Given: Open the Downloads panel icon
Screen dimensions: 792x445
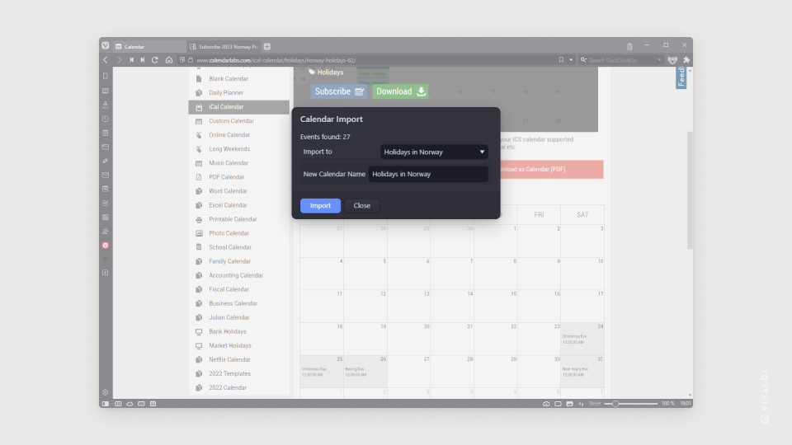Looking at the screenshot, I should (106, 105).
